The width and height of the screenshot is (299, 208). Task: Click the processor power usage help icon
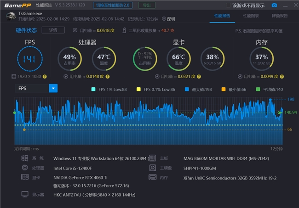pyautogui.click(x=108, y=77)
